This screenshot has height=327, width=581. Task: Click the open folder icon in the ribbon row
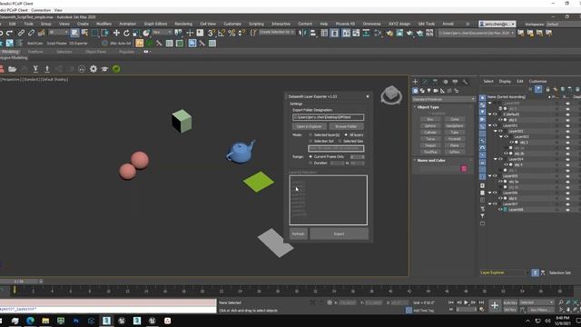(x=12, y=69)
